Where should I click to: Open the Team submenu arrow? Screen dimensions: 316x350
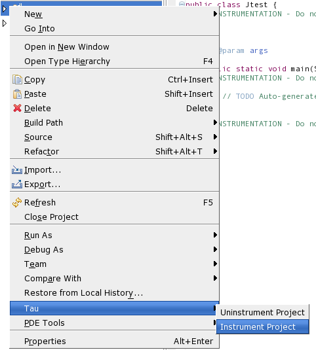(215, 264)
